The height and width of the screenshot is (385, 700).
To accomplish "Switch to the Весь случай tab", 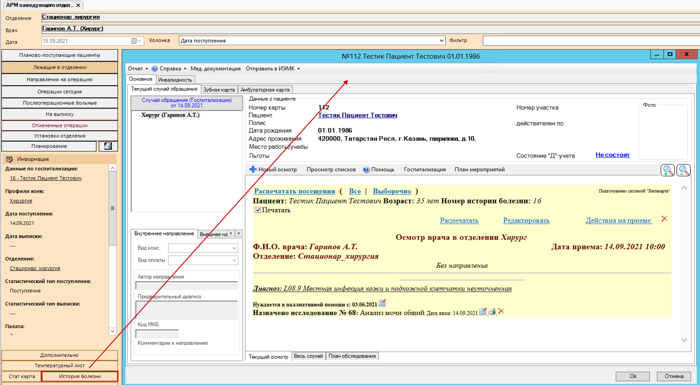I will pyautogui.click(x=309, y=356).
